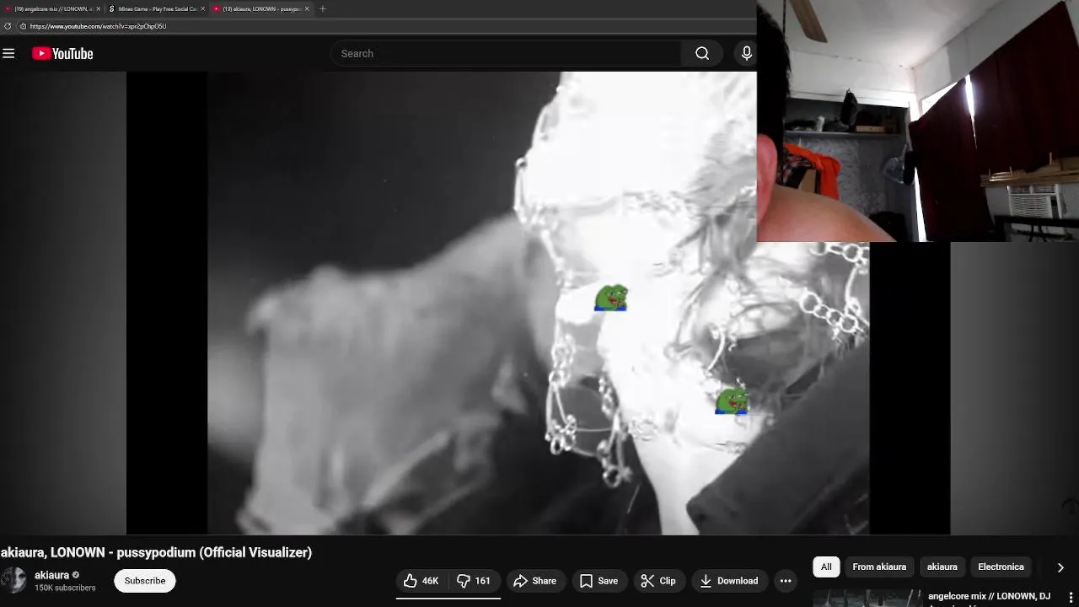Create a Clip of the video
The width and height of the screenshot is (1079, 607).
[x=658, y=581]
